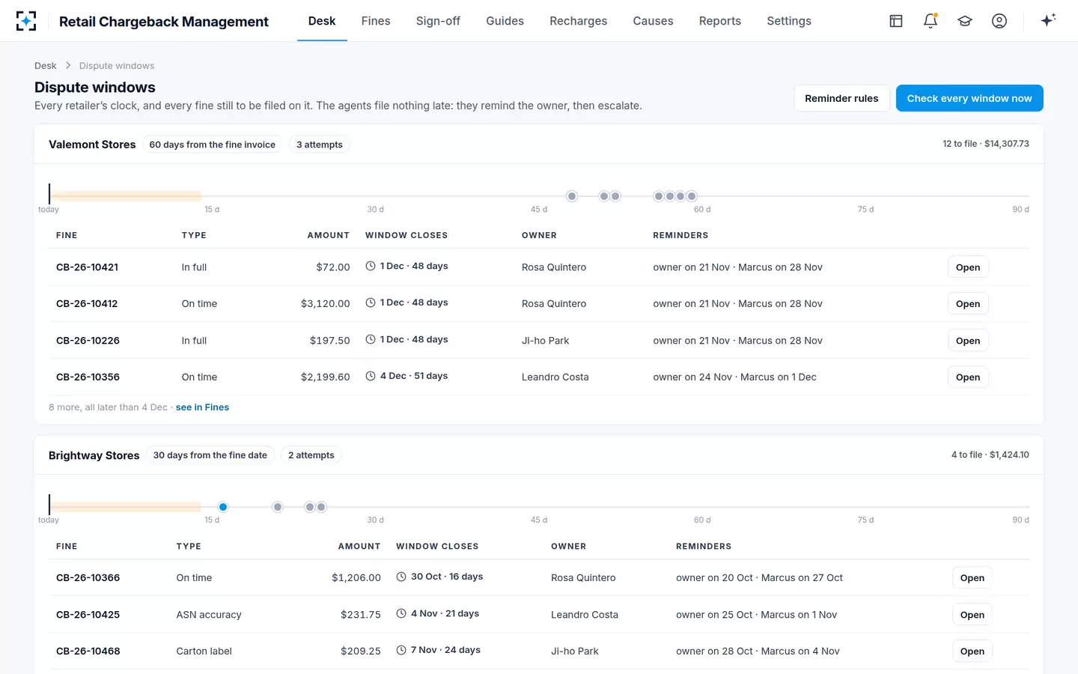Open fine CB-26-10356
This screenshot has height=674, width=1078.
(968, 377)
